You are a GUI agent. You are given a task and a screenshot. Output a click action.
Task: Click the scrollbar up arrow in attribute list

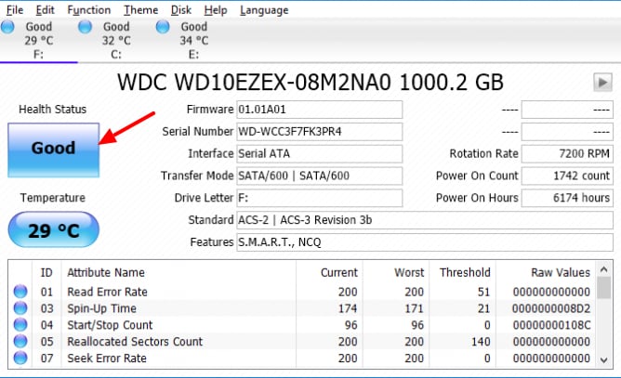[604, 270]
